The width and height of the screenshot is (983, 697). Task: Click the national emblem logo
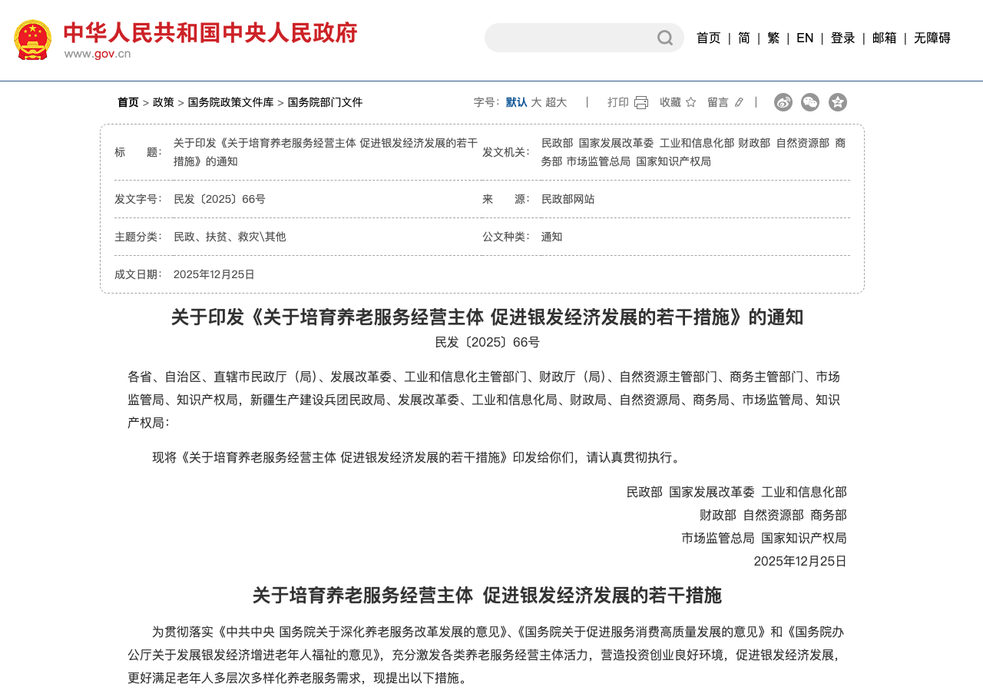pyautogui.click(x=33, y=40)
